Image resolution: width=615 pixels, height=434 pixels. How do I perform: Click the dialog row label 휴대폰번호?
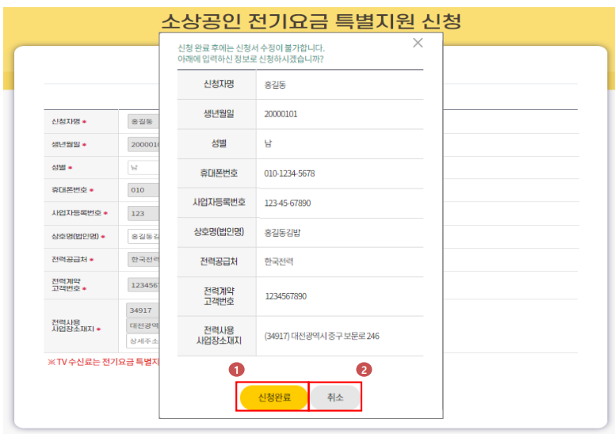(x=219, y=173)
